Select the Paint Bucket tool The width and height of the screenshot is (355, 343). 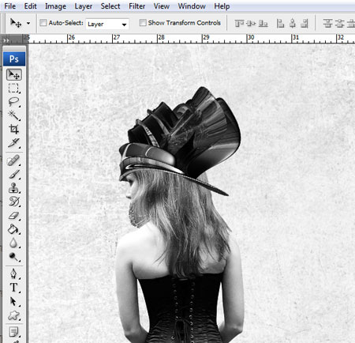(13, 229)
